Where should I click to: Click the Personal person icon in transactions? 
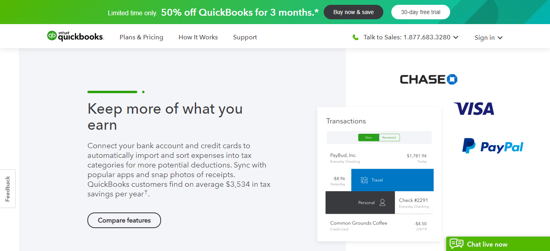point(383,202)
